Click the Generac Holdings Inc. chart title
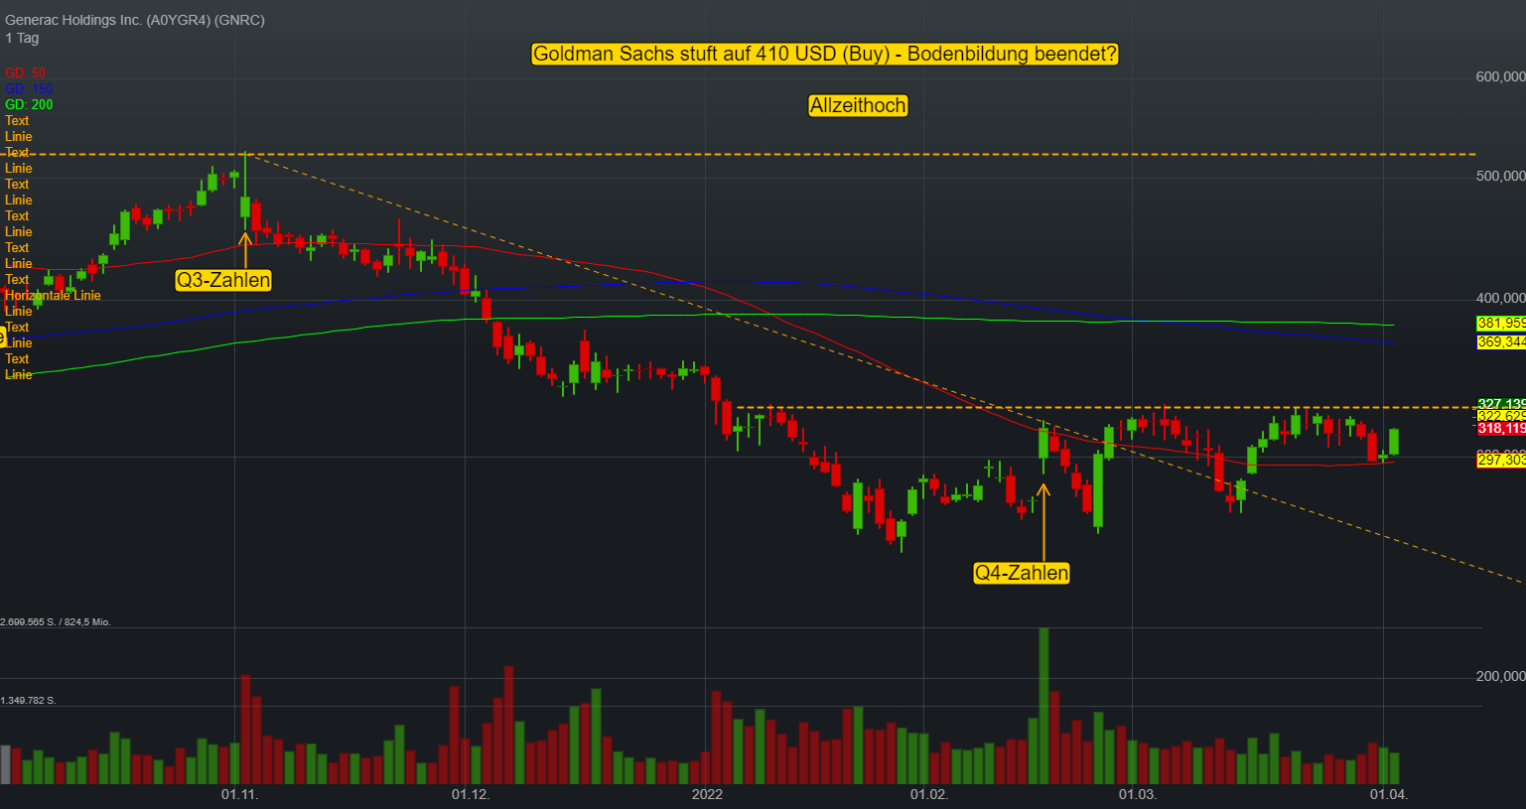 pyautogui.click(x=135, y=20)
